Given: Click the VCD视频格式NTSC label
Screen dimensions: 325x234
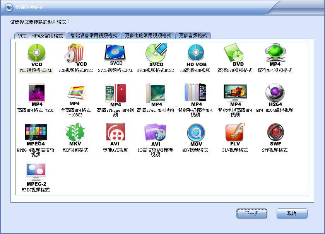Looking at the screenshot, I should (76, 70).
